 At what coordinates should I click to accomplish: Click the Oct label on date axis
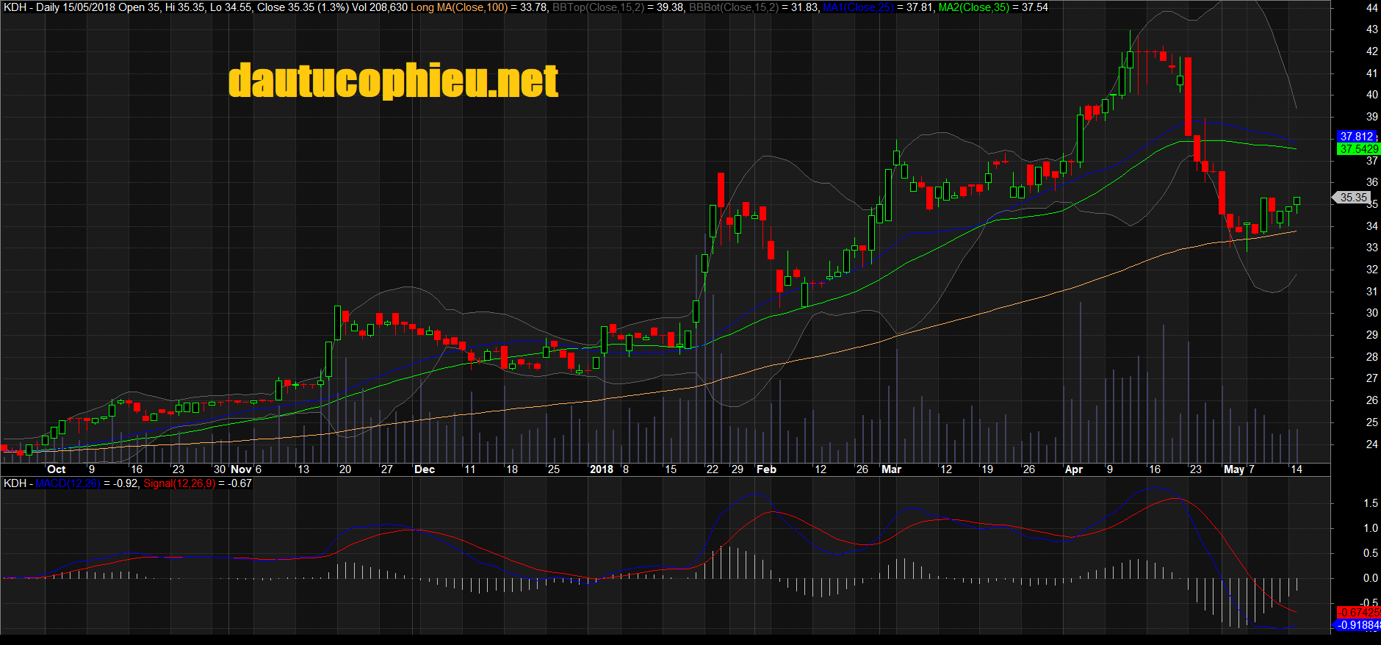coord(56,469)
